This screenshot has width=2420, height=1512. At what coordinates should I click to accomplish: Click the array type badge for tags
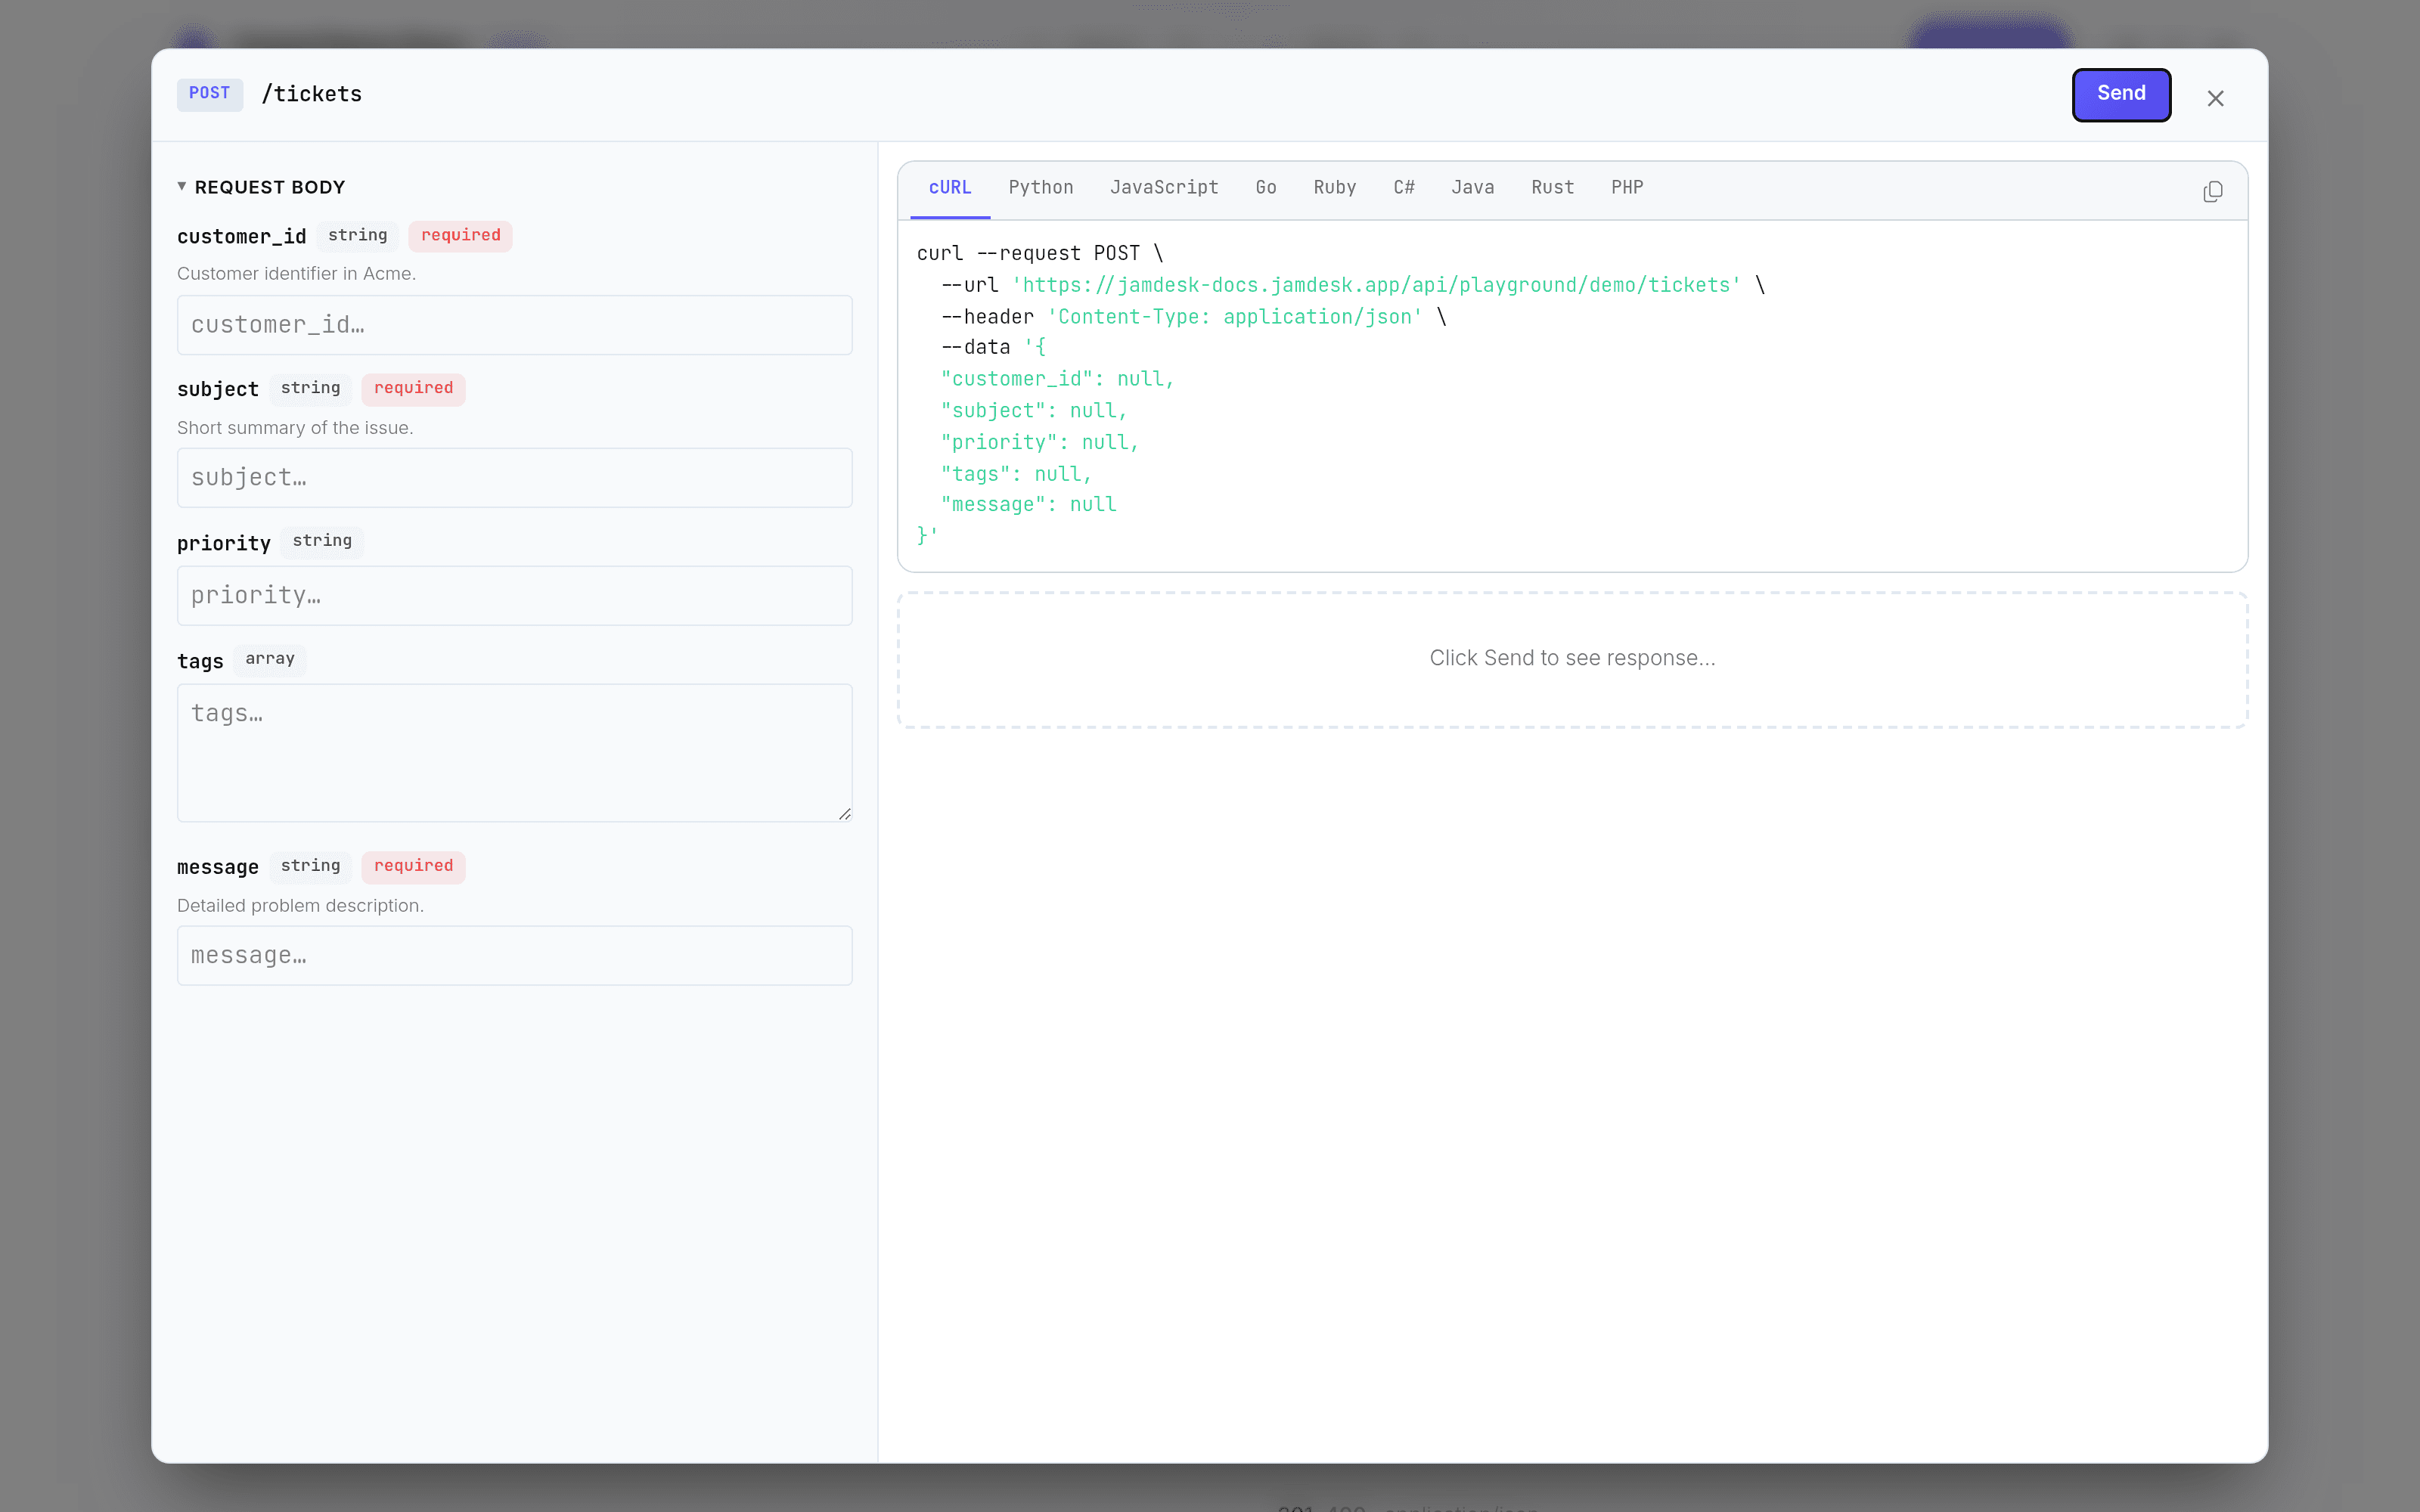coord(270,659)
